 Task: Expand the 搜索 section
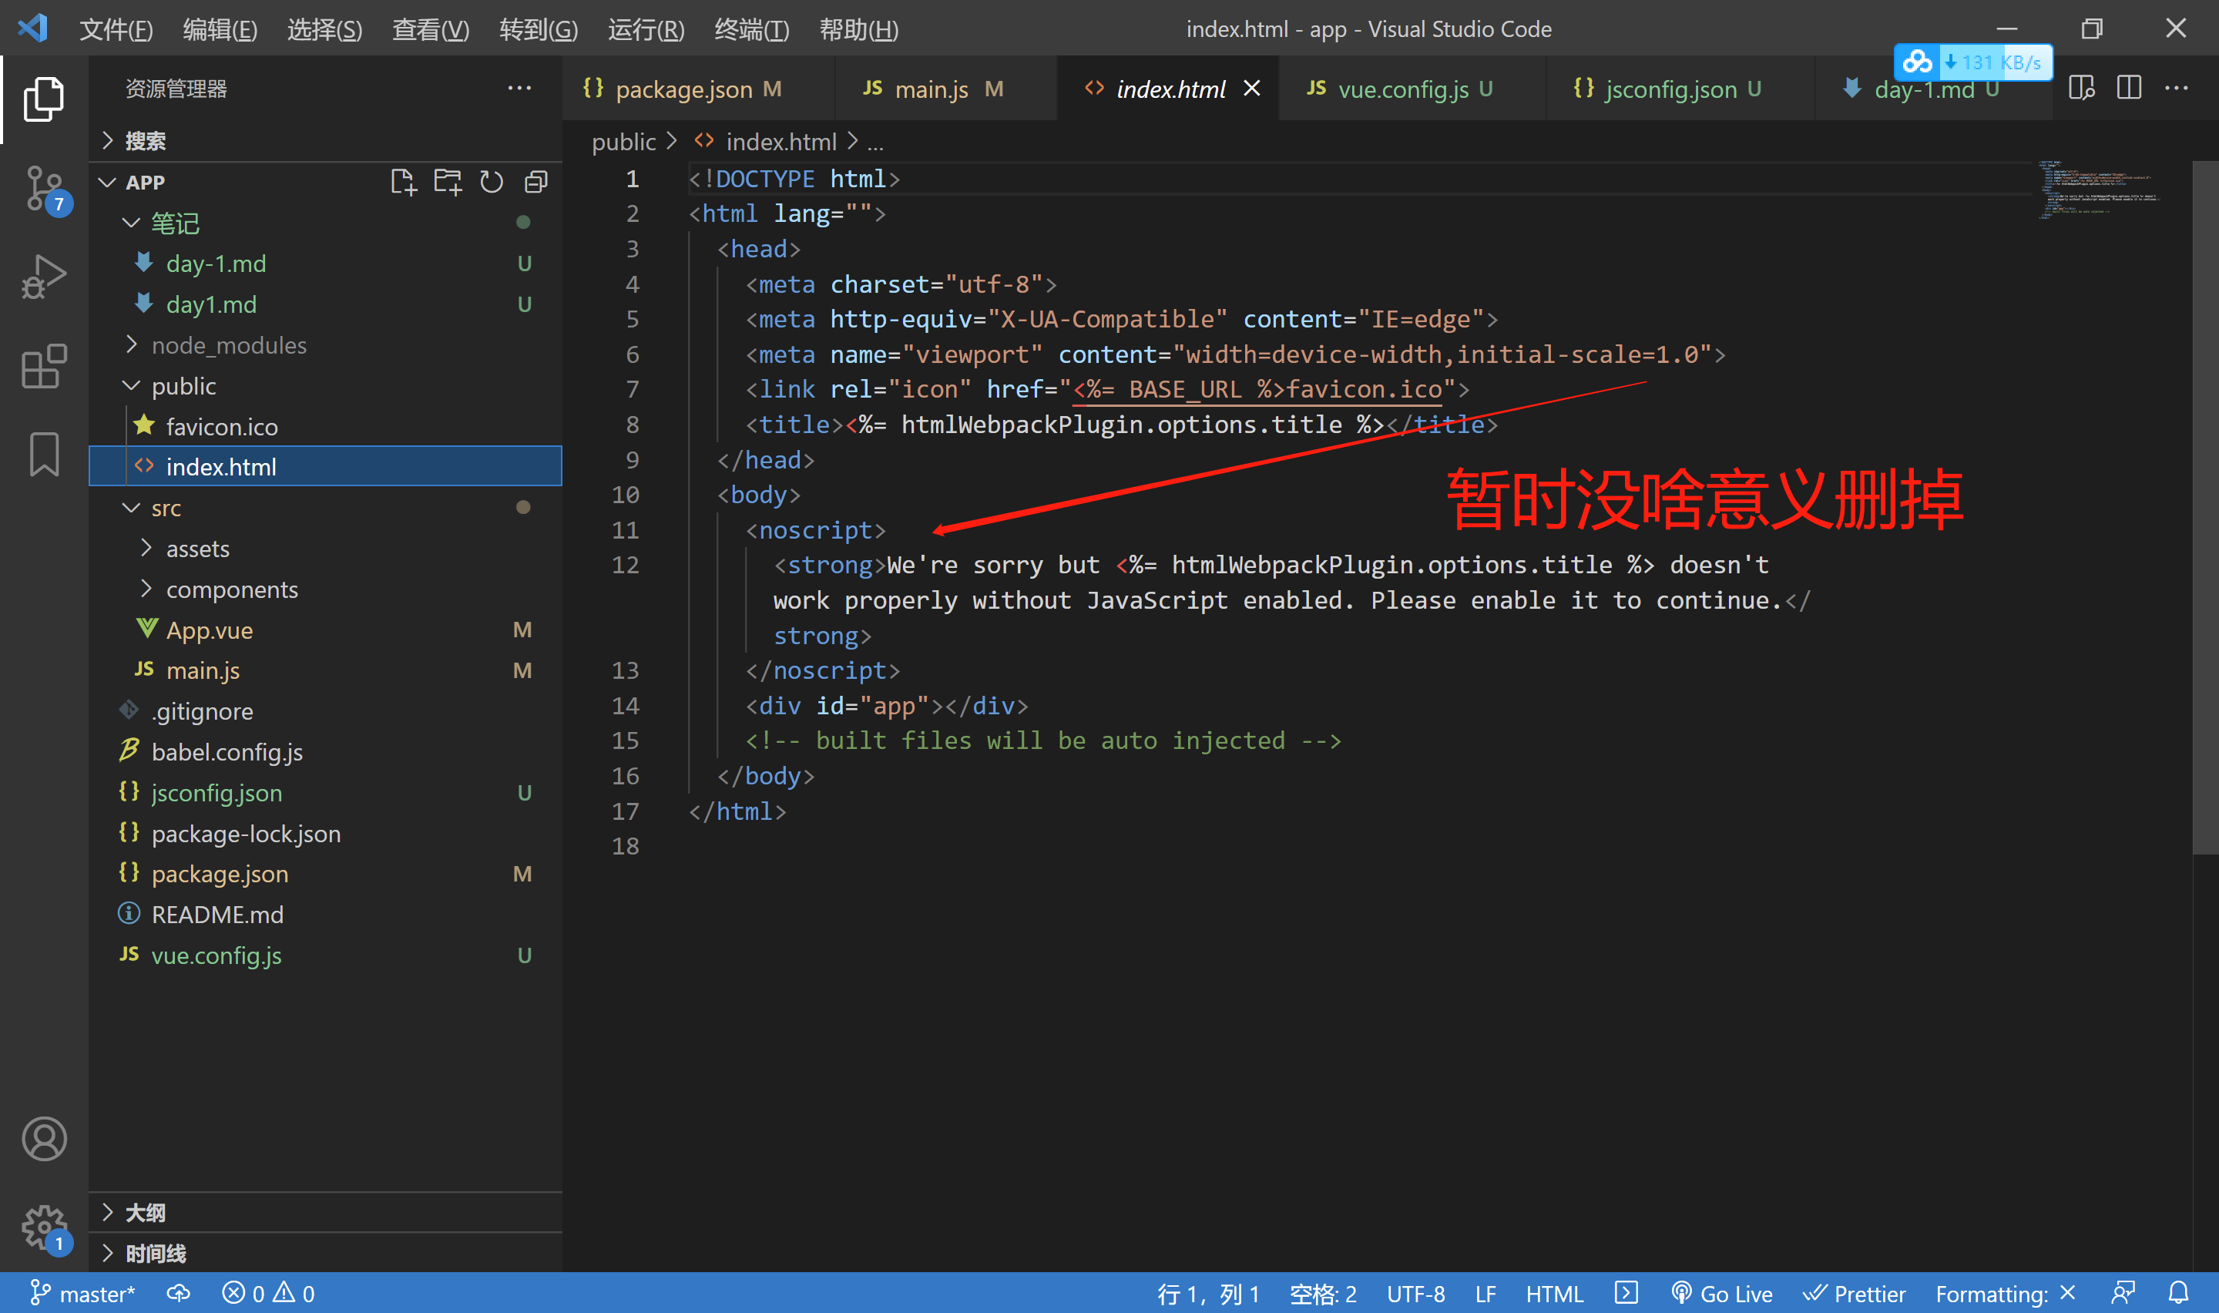(325, 141)
